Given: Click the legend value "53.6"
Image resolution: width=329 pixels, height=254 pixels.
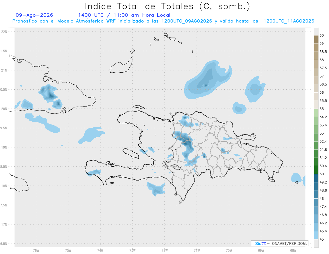Looking at the screenshot, I should point(323,125).
